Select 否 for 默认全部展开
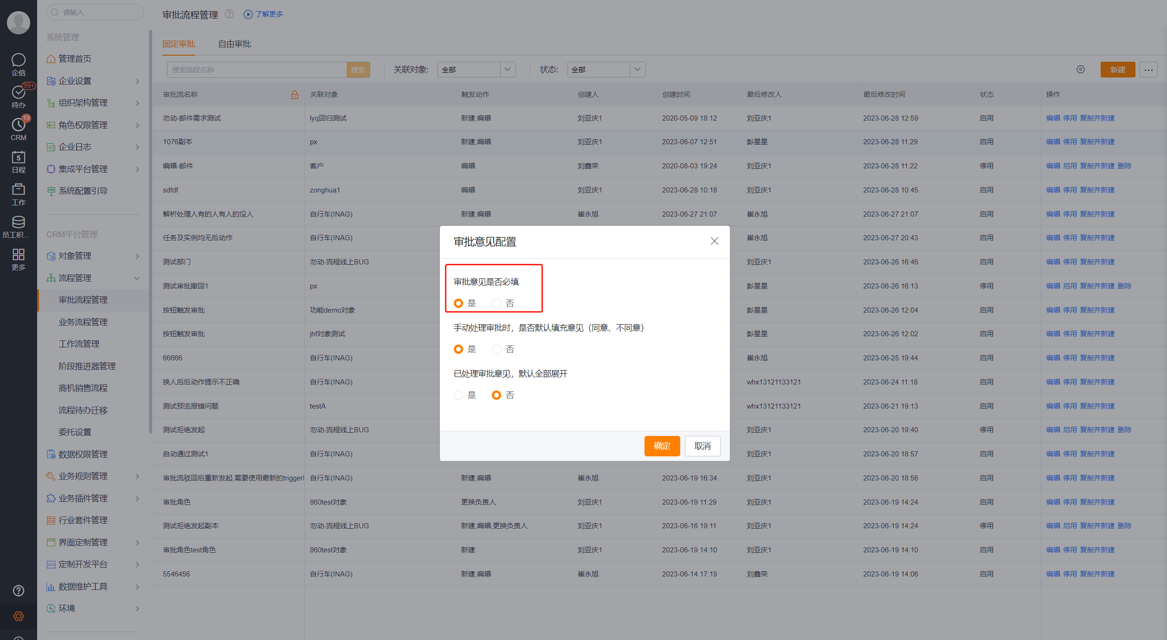The height and width of the screenshot is (640, 1167). [496, 395]
